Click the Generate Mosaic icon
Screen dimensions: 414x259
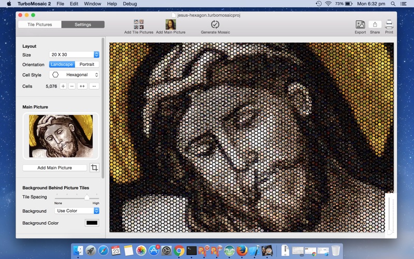[x=215, y=24]
